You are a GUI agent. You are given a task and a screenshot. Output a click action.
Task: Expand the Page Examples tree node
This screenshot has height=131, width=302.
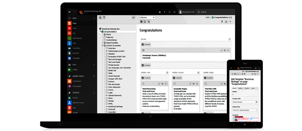(102, 43)
